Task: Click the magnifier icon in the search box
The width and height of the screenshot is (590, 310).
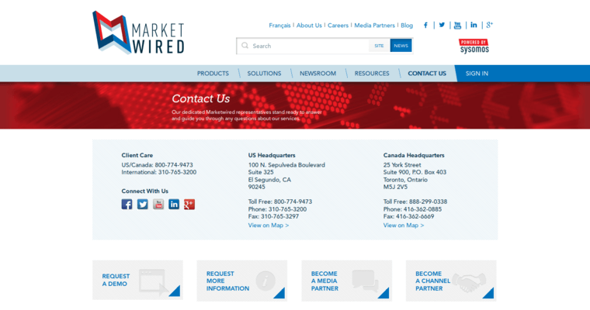Action: pos(245,46)
